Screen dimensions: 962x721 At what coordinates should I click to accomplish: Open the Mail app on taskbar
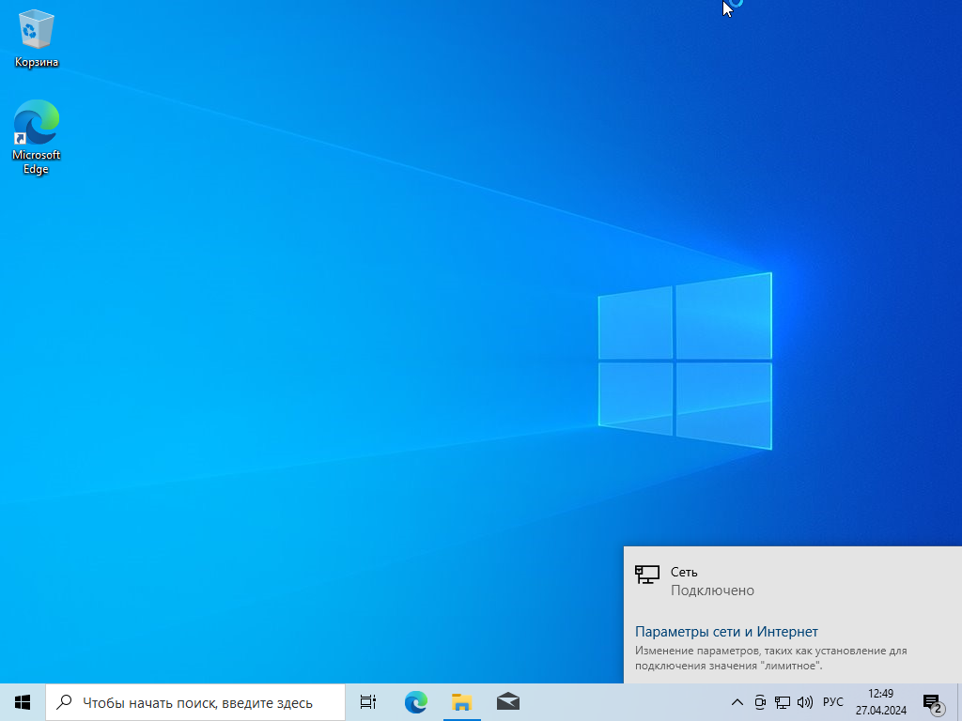point(507,702)
